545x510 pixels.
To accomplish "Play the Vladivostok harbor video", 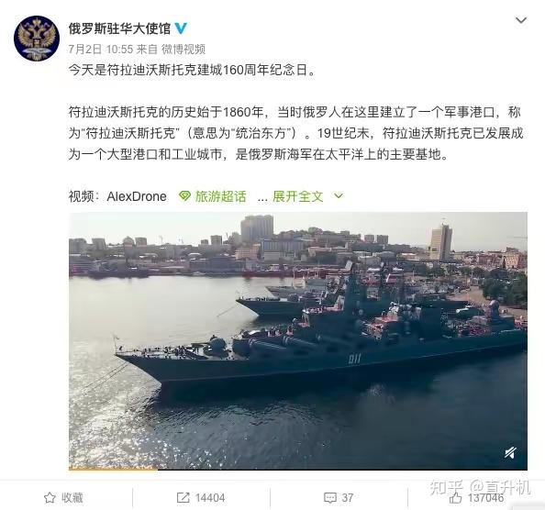I will click(x=298, y=341).
